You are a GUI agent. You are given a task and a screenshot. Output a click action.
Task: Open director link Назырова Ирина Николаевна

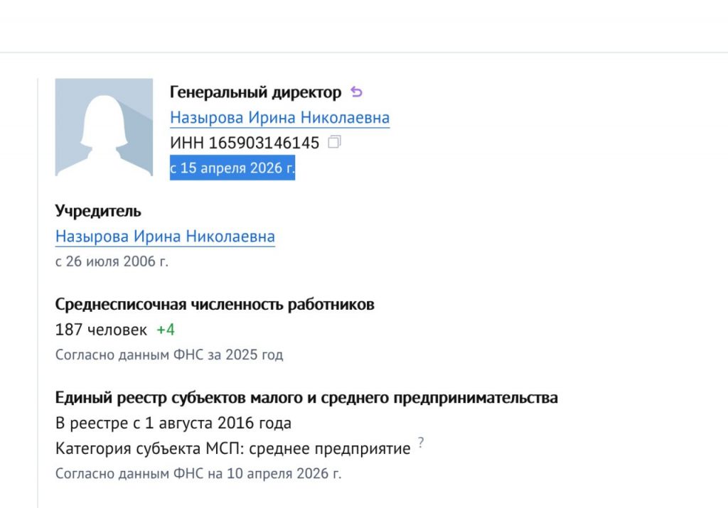(x=279, y=117)
